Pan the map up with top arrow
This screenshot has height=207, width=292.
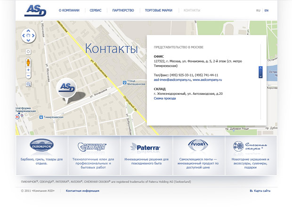[28, 31]
